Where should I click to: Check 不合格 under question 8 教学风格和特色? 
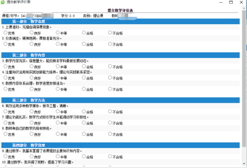(110, 134)
